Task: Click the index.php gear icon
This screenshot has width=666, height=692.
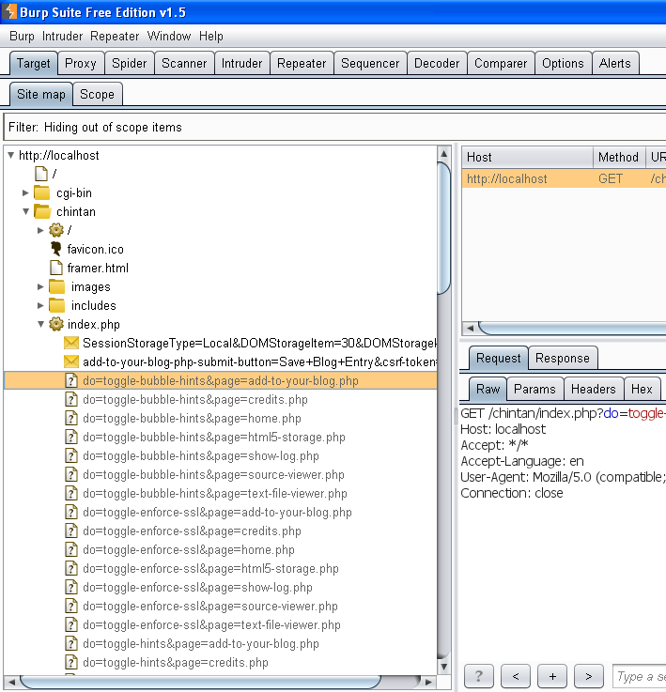Action: [56, 324]
